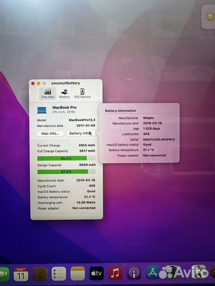This screenshot has width=215, height=286.
Task: Select Loadcycles value 459 in popover
Action: [147, 133]
